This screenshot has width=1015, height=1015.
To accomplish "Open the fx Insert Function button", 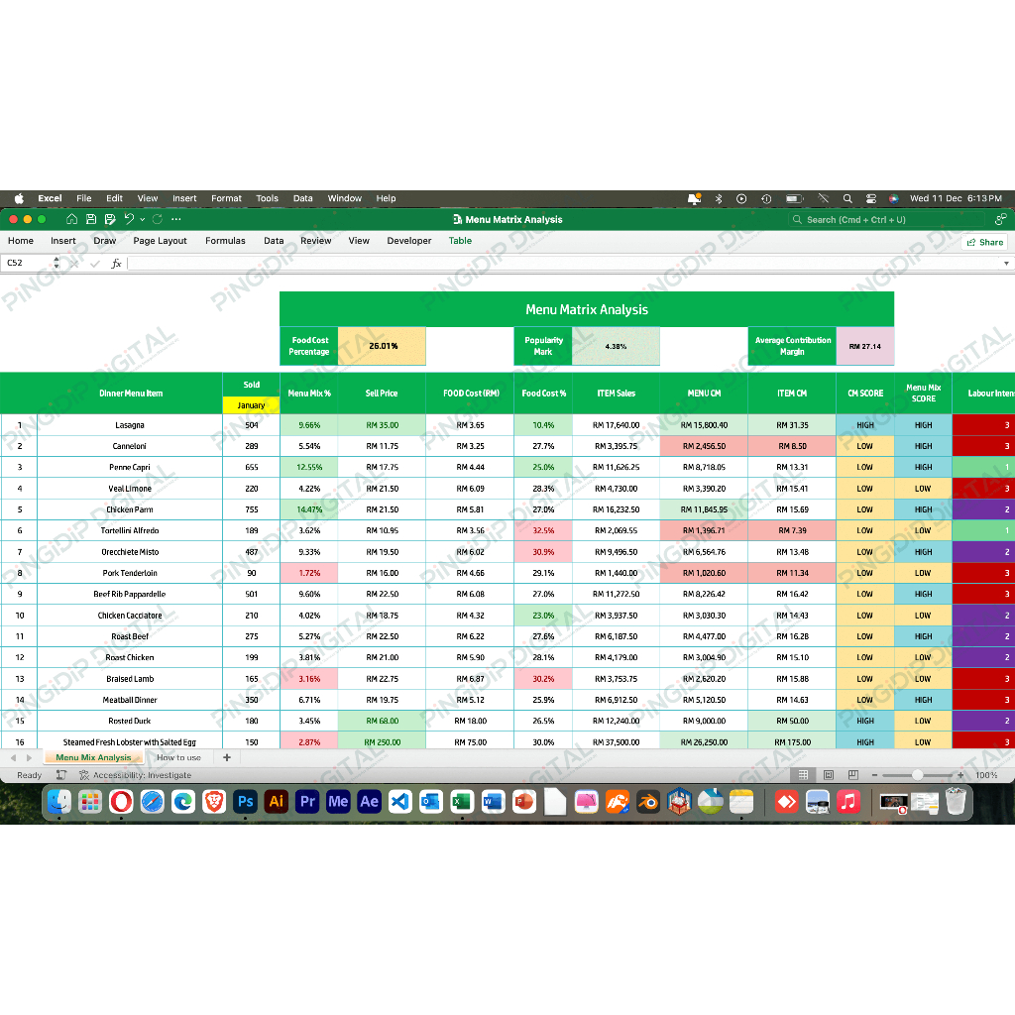I will [x=116, y=264].
